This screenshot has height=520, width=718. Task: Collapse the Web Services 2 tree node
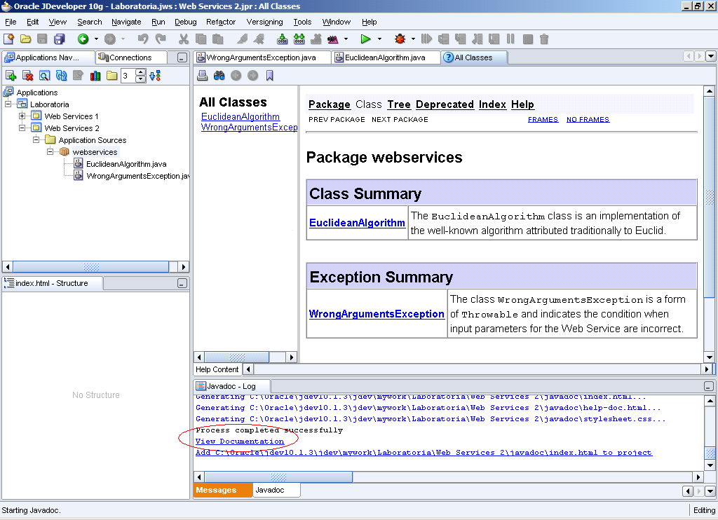pyautogui.click(x=22, y=128)
